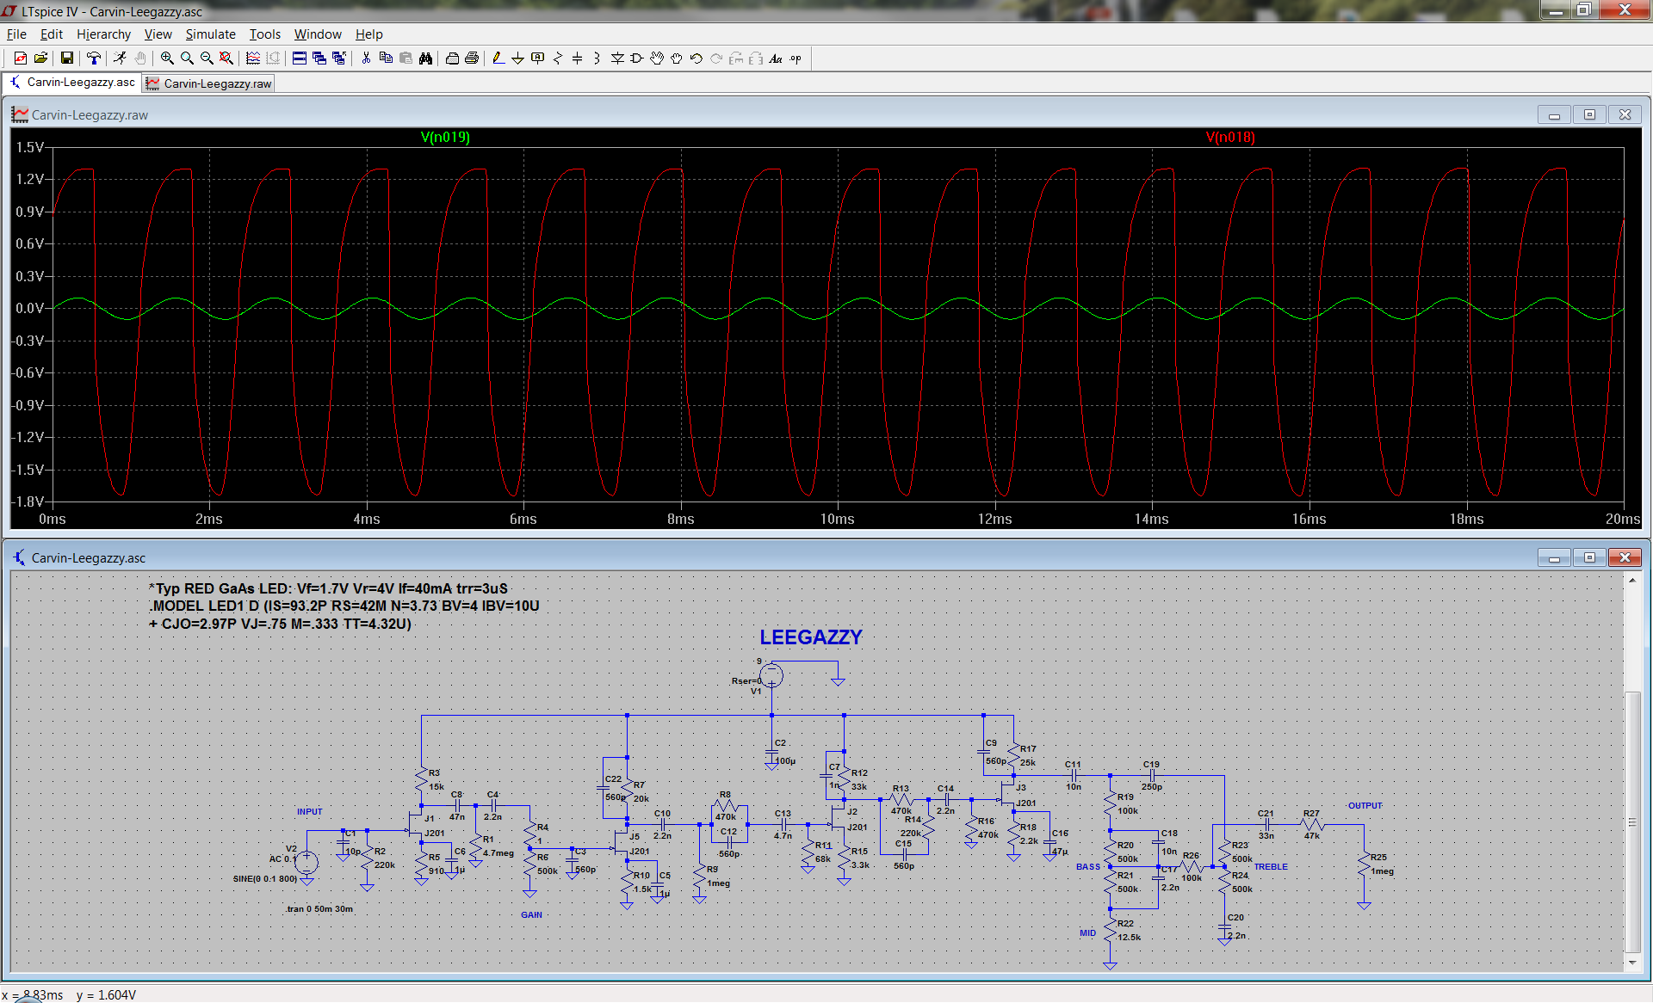Select the Draw Wire pencil tool

tap(498, 58)
